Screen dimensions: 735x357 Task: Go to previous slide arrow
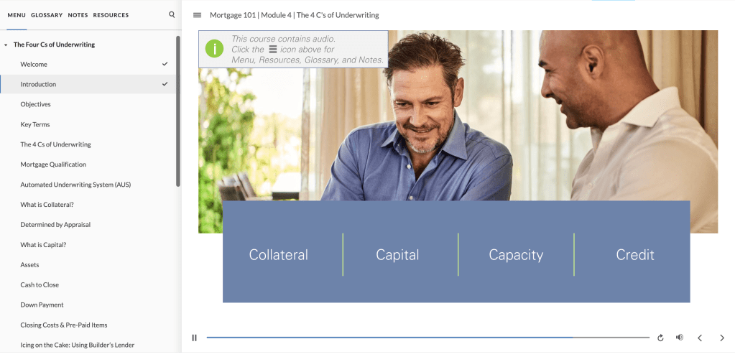[700, 338]
